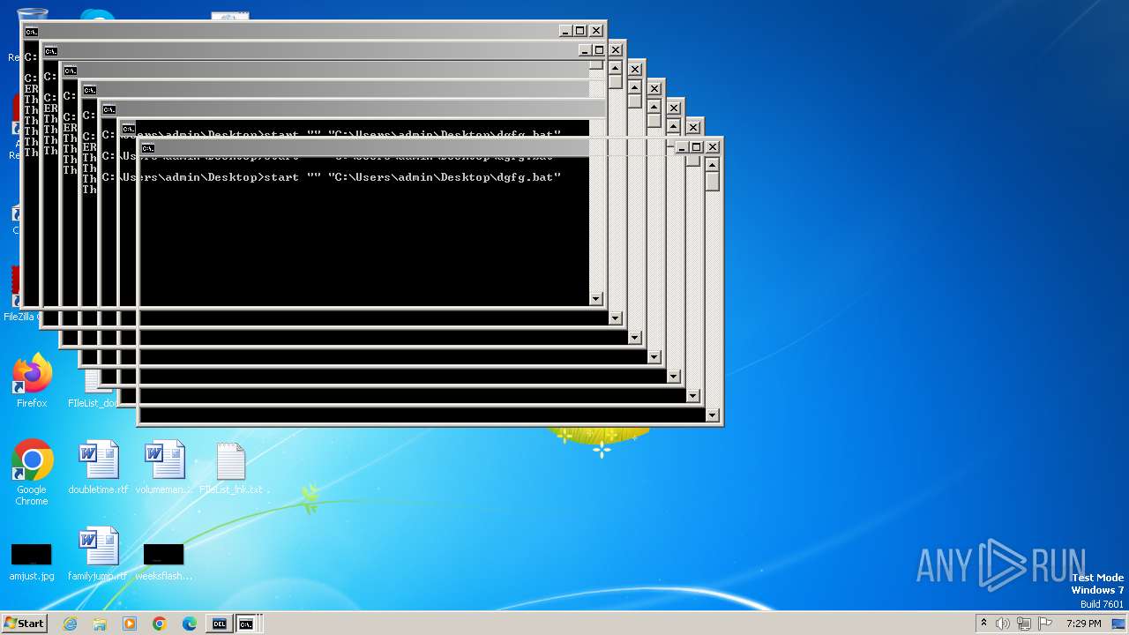Viewport: 1129px width, 635px height.
Task: Show hidden system tray icons
Action: coord(984,624)
